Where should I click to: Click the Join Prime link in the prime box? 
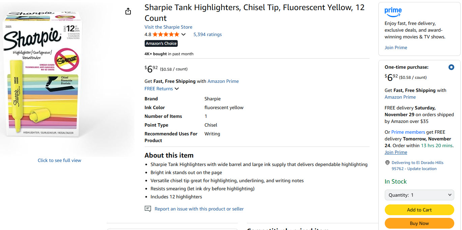(396, 47)
